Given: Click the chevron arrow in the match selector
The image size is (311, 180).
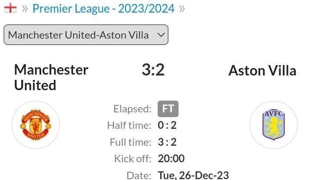Looking at the screenshot, I should pyautogui.click(x=161, y=35).
